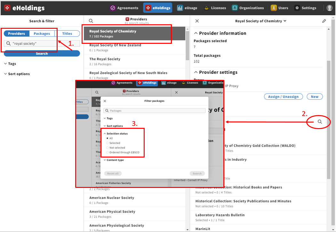Open the Organizations app in the main navigation bar
This screenshot has height=232, width=336.
click(x=248, y=8)
